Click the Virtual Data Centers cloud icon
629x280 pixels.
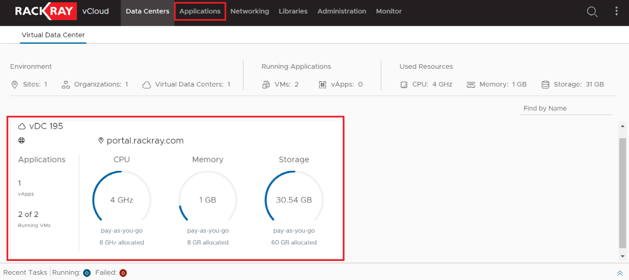[x=147, y=85]
